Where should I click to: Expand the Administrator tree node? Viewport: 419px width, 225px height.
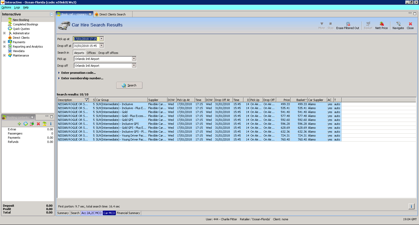[4, 33]
